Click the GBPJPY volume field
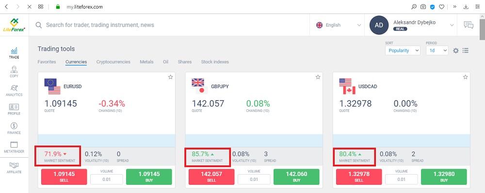 254,179
